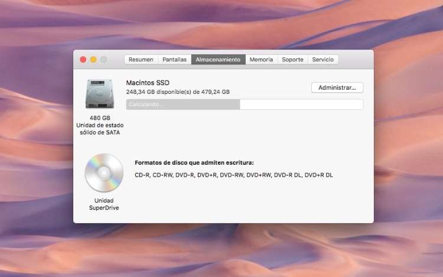This screenshot has width=443, height=277.
Task: Select the Almacenamiento tab
Action: coord(218,60)
